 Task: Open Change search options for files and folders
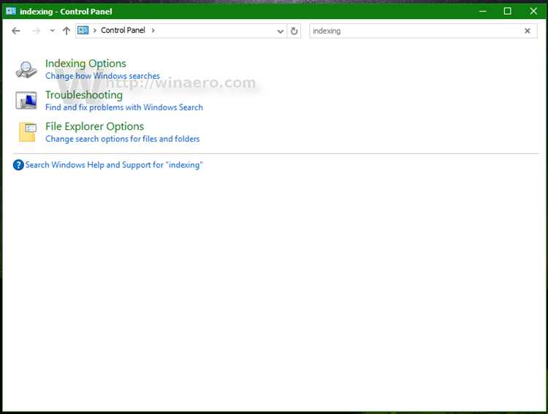(122, 139)
